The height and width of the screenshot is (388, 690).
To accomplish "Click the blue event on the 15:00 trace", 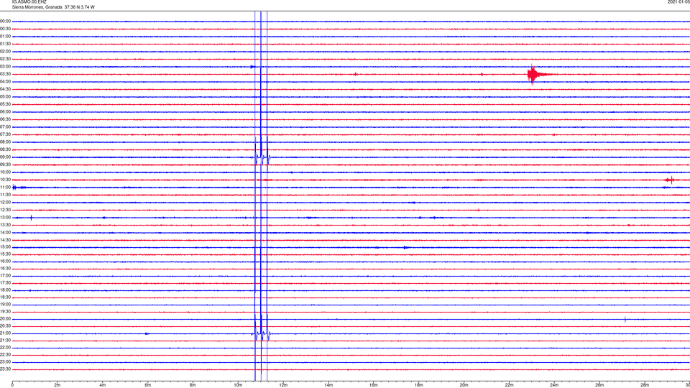I will coord(405,248).
